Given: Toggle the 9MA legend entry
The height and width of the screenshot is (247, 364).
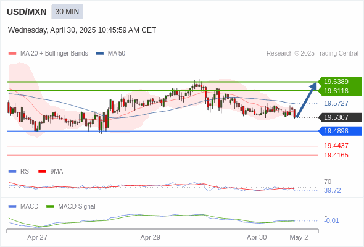Looking at the screenshot, I should [51, 171].
